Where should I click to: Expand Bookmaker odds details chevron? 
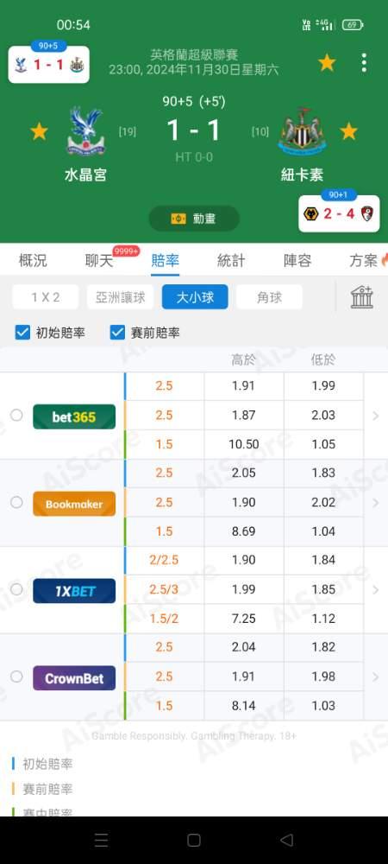(x=376, y=503)
